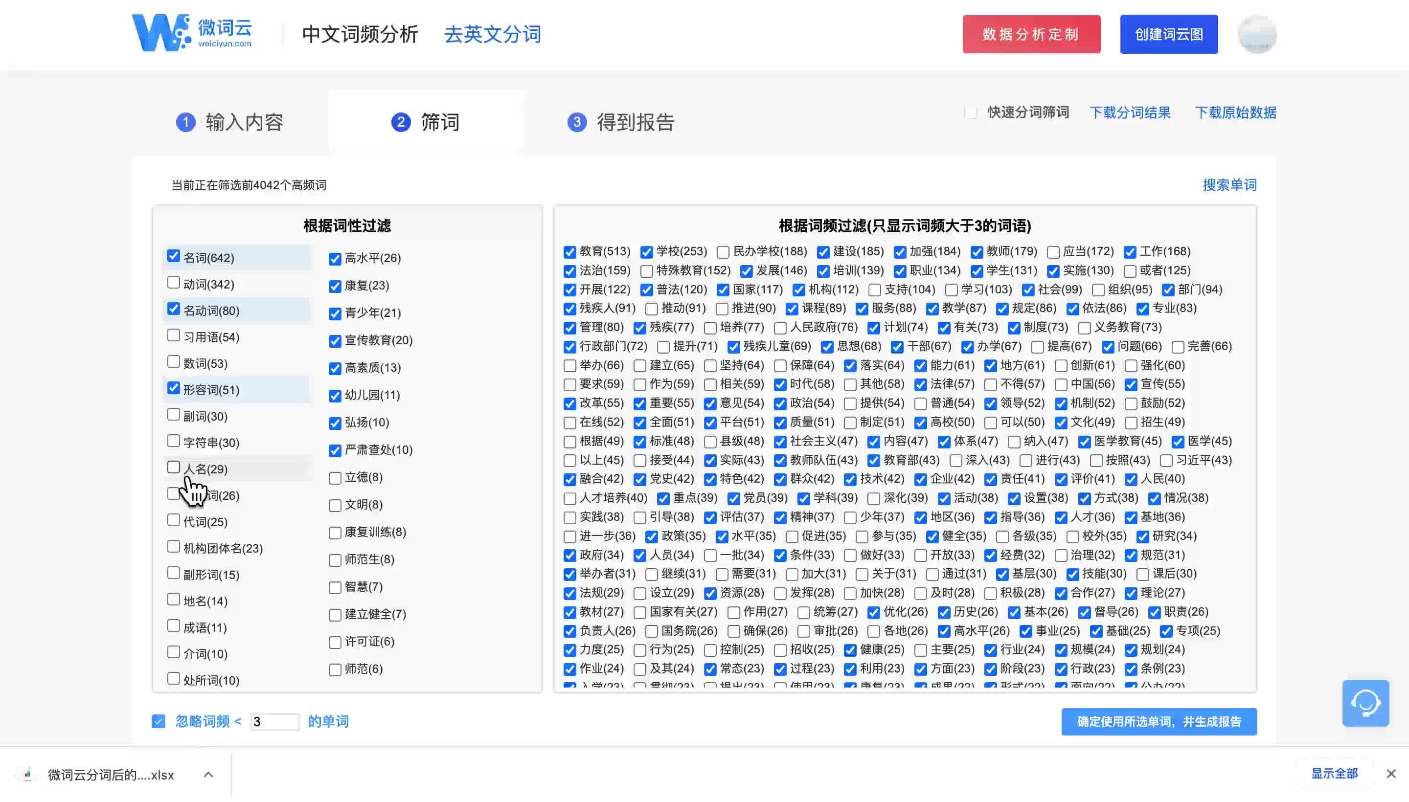Open the user avatar menu

1257,34
